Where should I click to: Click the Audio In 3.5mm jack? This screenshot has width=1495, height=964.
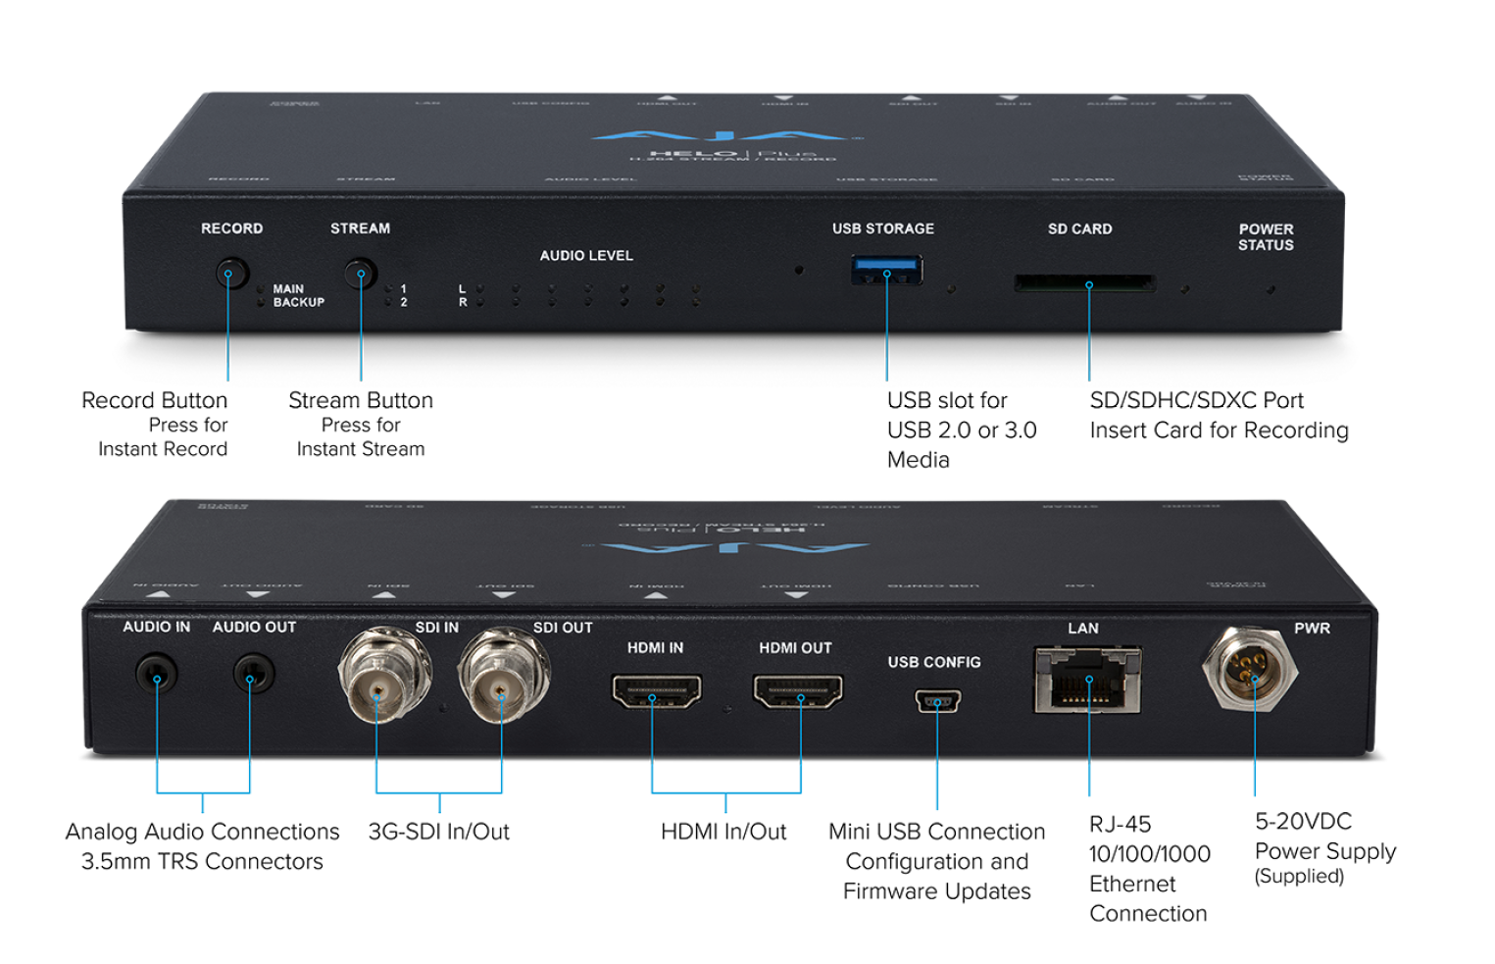point(156,676)
